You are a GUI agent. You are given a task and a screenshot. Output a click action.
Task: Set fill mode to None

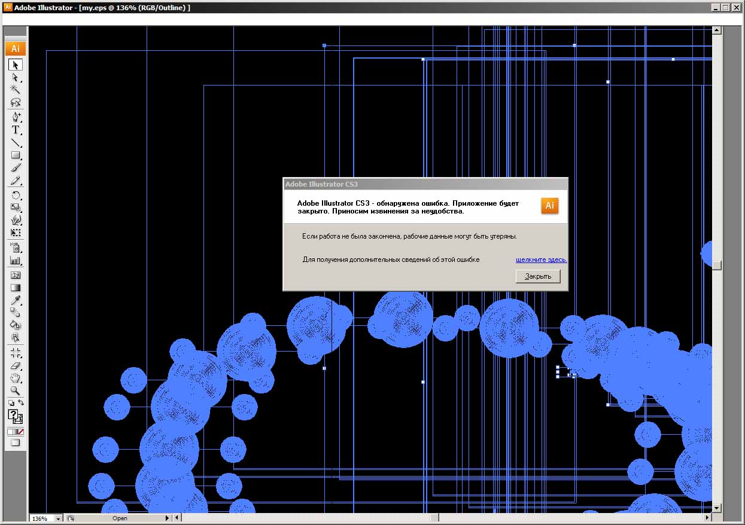click(21, 432)
